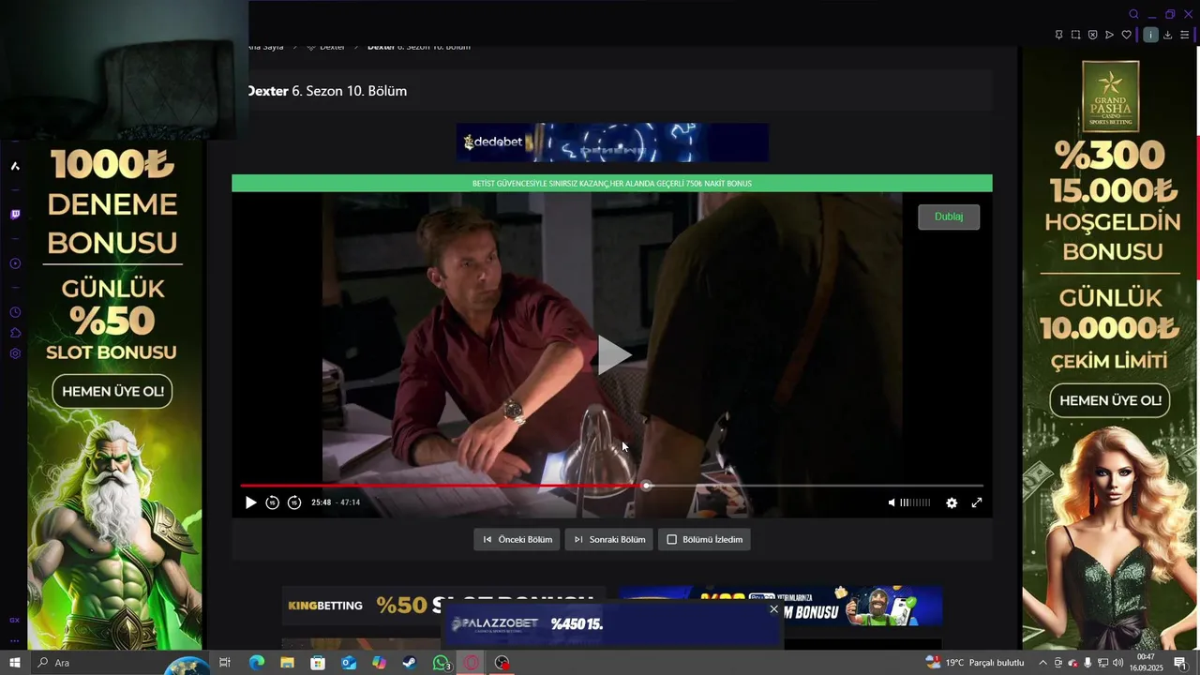
Task: Open the browser search magnifier icon
Action: click(x=1133, y=14)
